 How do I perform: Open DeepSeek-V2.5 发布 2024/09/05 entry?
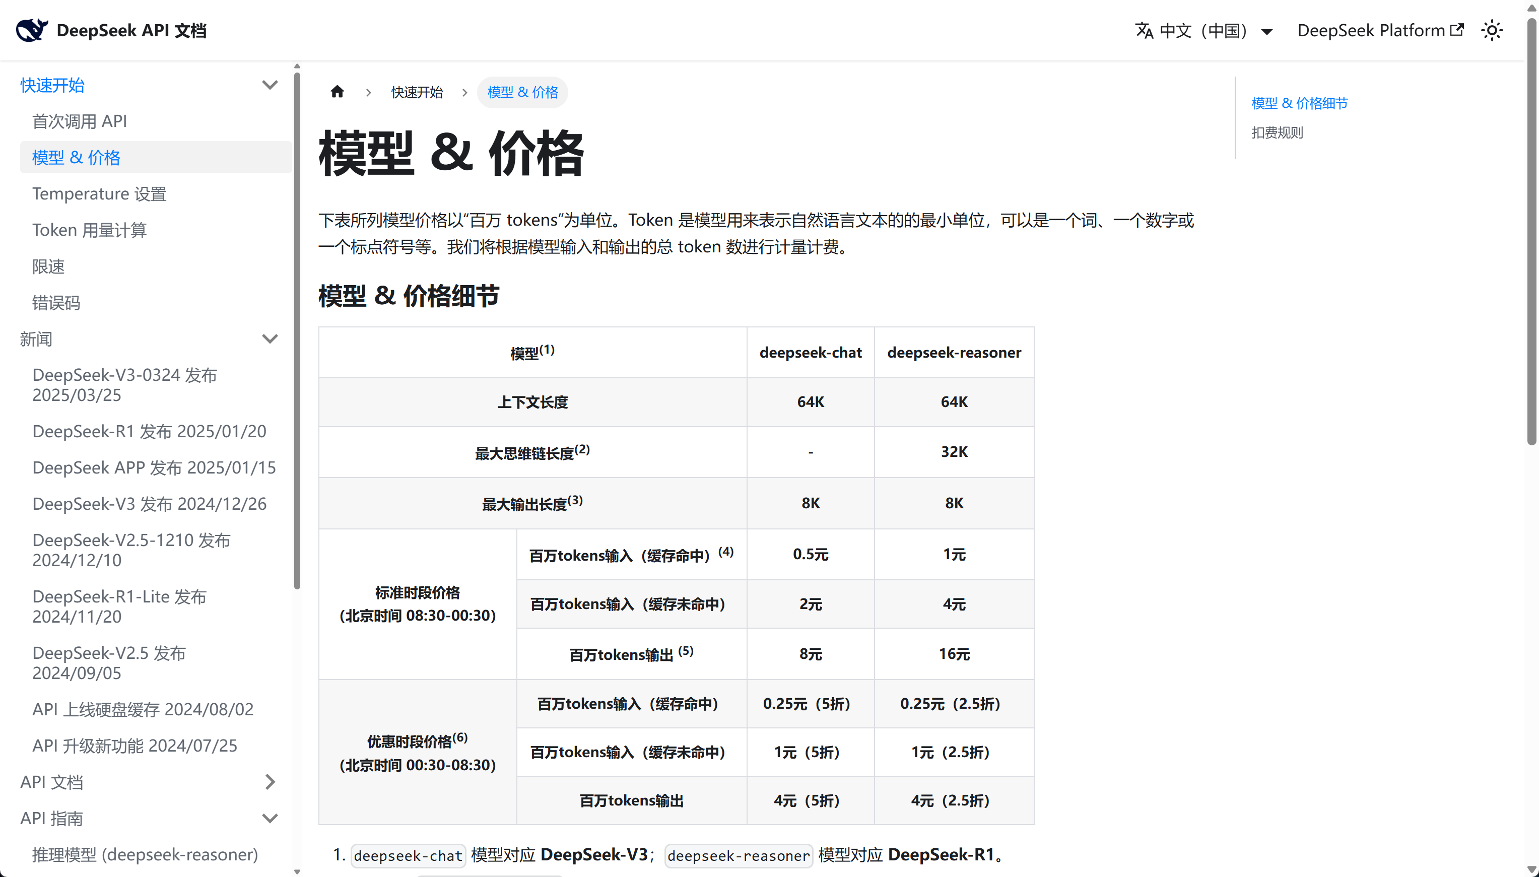[x=109, y=662]
